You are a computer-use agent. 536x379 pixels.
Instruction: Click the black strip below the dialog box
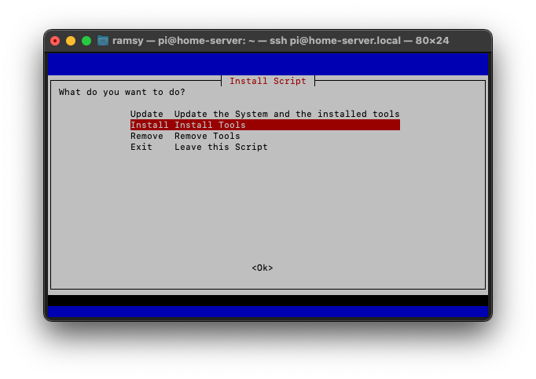click(268, 301)
